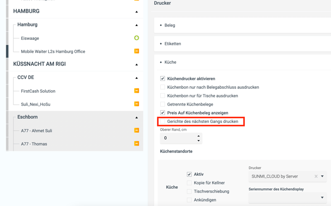Enable Getrennte Küchenbelege option

point(163,104)
